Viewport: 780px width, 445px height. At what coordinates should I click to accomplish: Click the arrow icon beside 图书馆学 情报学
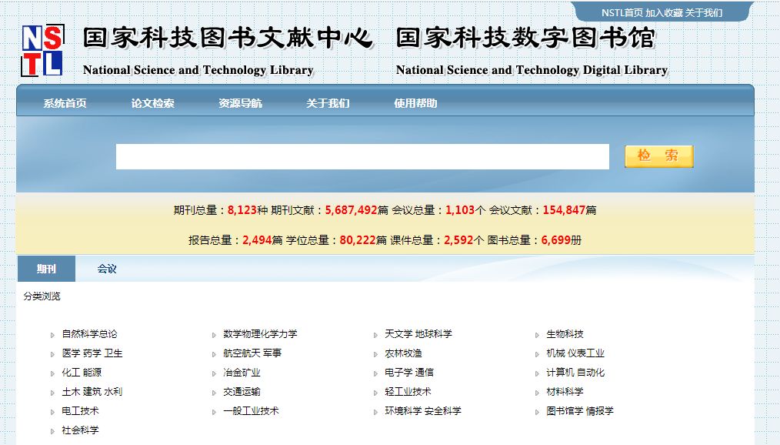(537, 412)
